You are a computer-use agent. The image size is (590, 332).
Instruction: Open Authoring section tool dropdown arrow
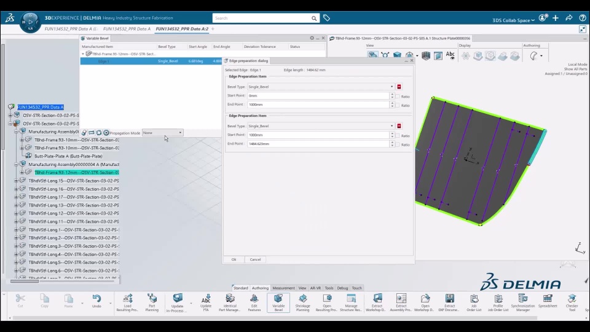click(x=541, y=56)
